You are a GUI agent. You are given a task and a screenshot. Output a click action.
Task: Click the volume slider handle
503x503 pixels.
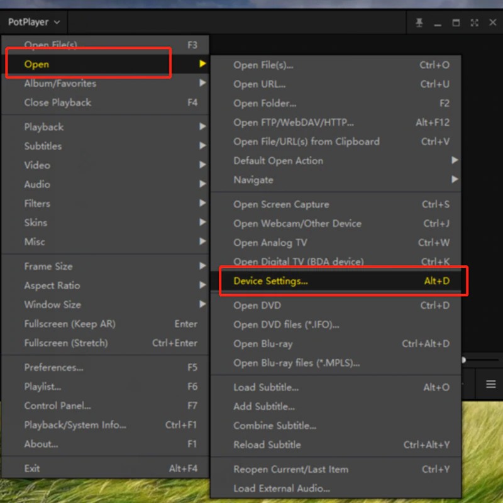click(x=464, y=360)
